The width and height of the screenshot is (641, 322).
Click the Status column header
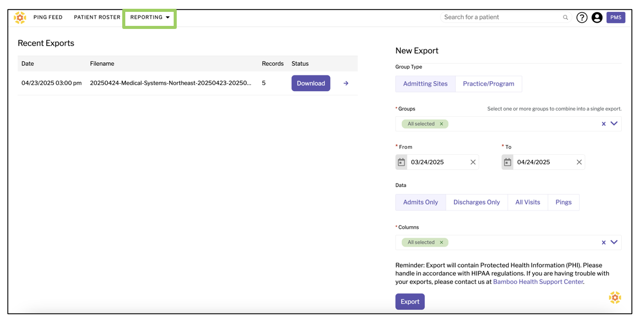pyautogui.click(x=300, y=64)
